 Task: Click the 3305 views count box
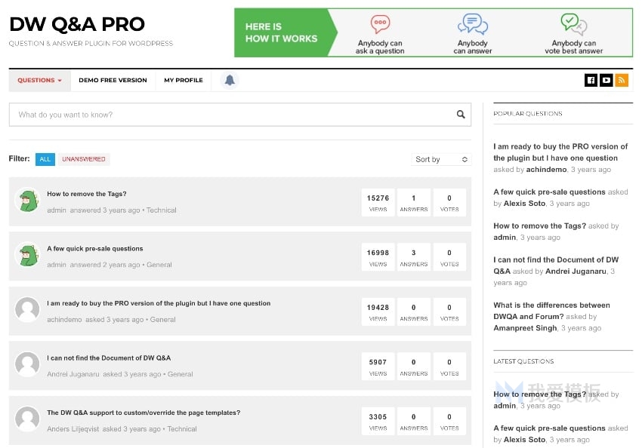tap(378, 421)
